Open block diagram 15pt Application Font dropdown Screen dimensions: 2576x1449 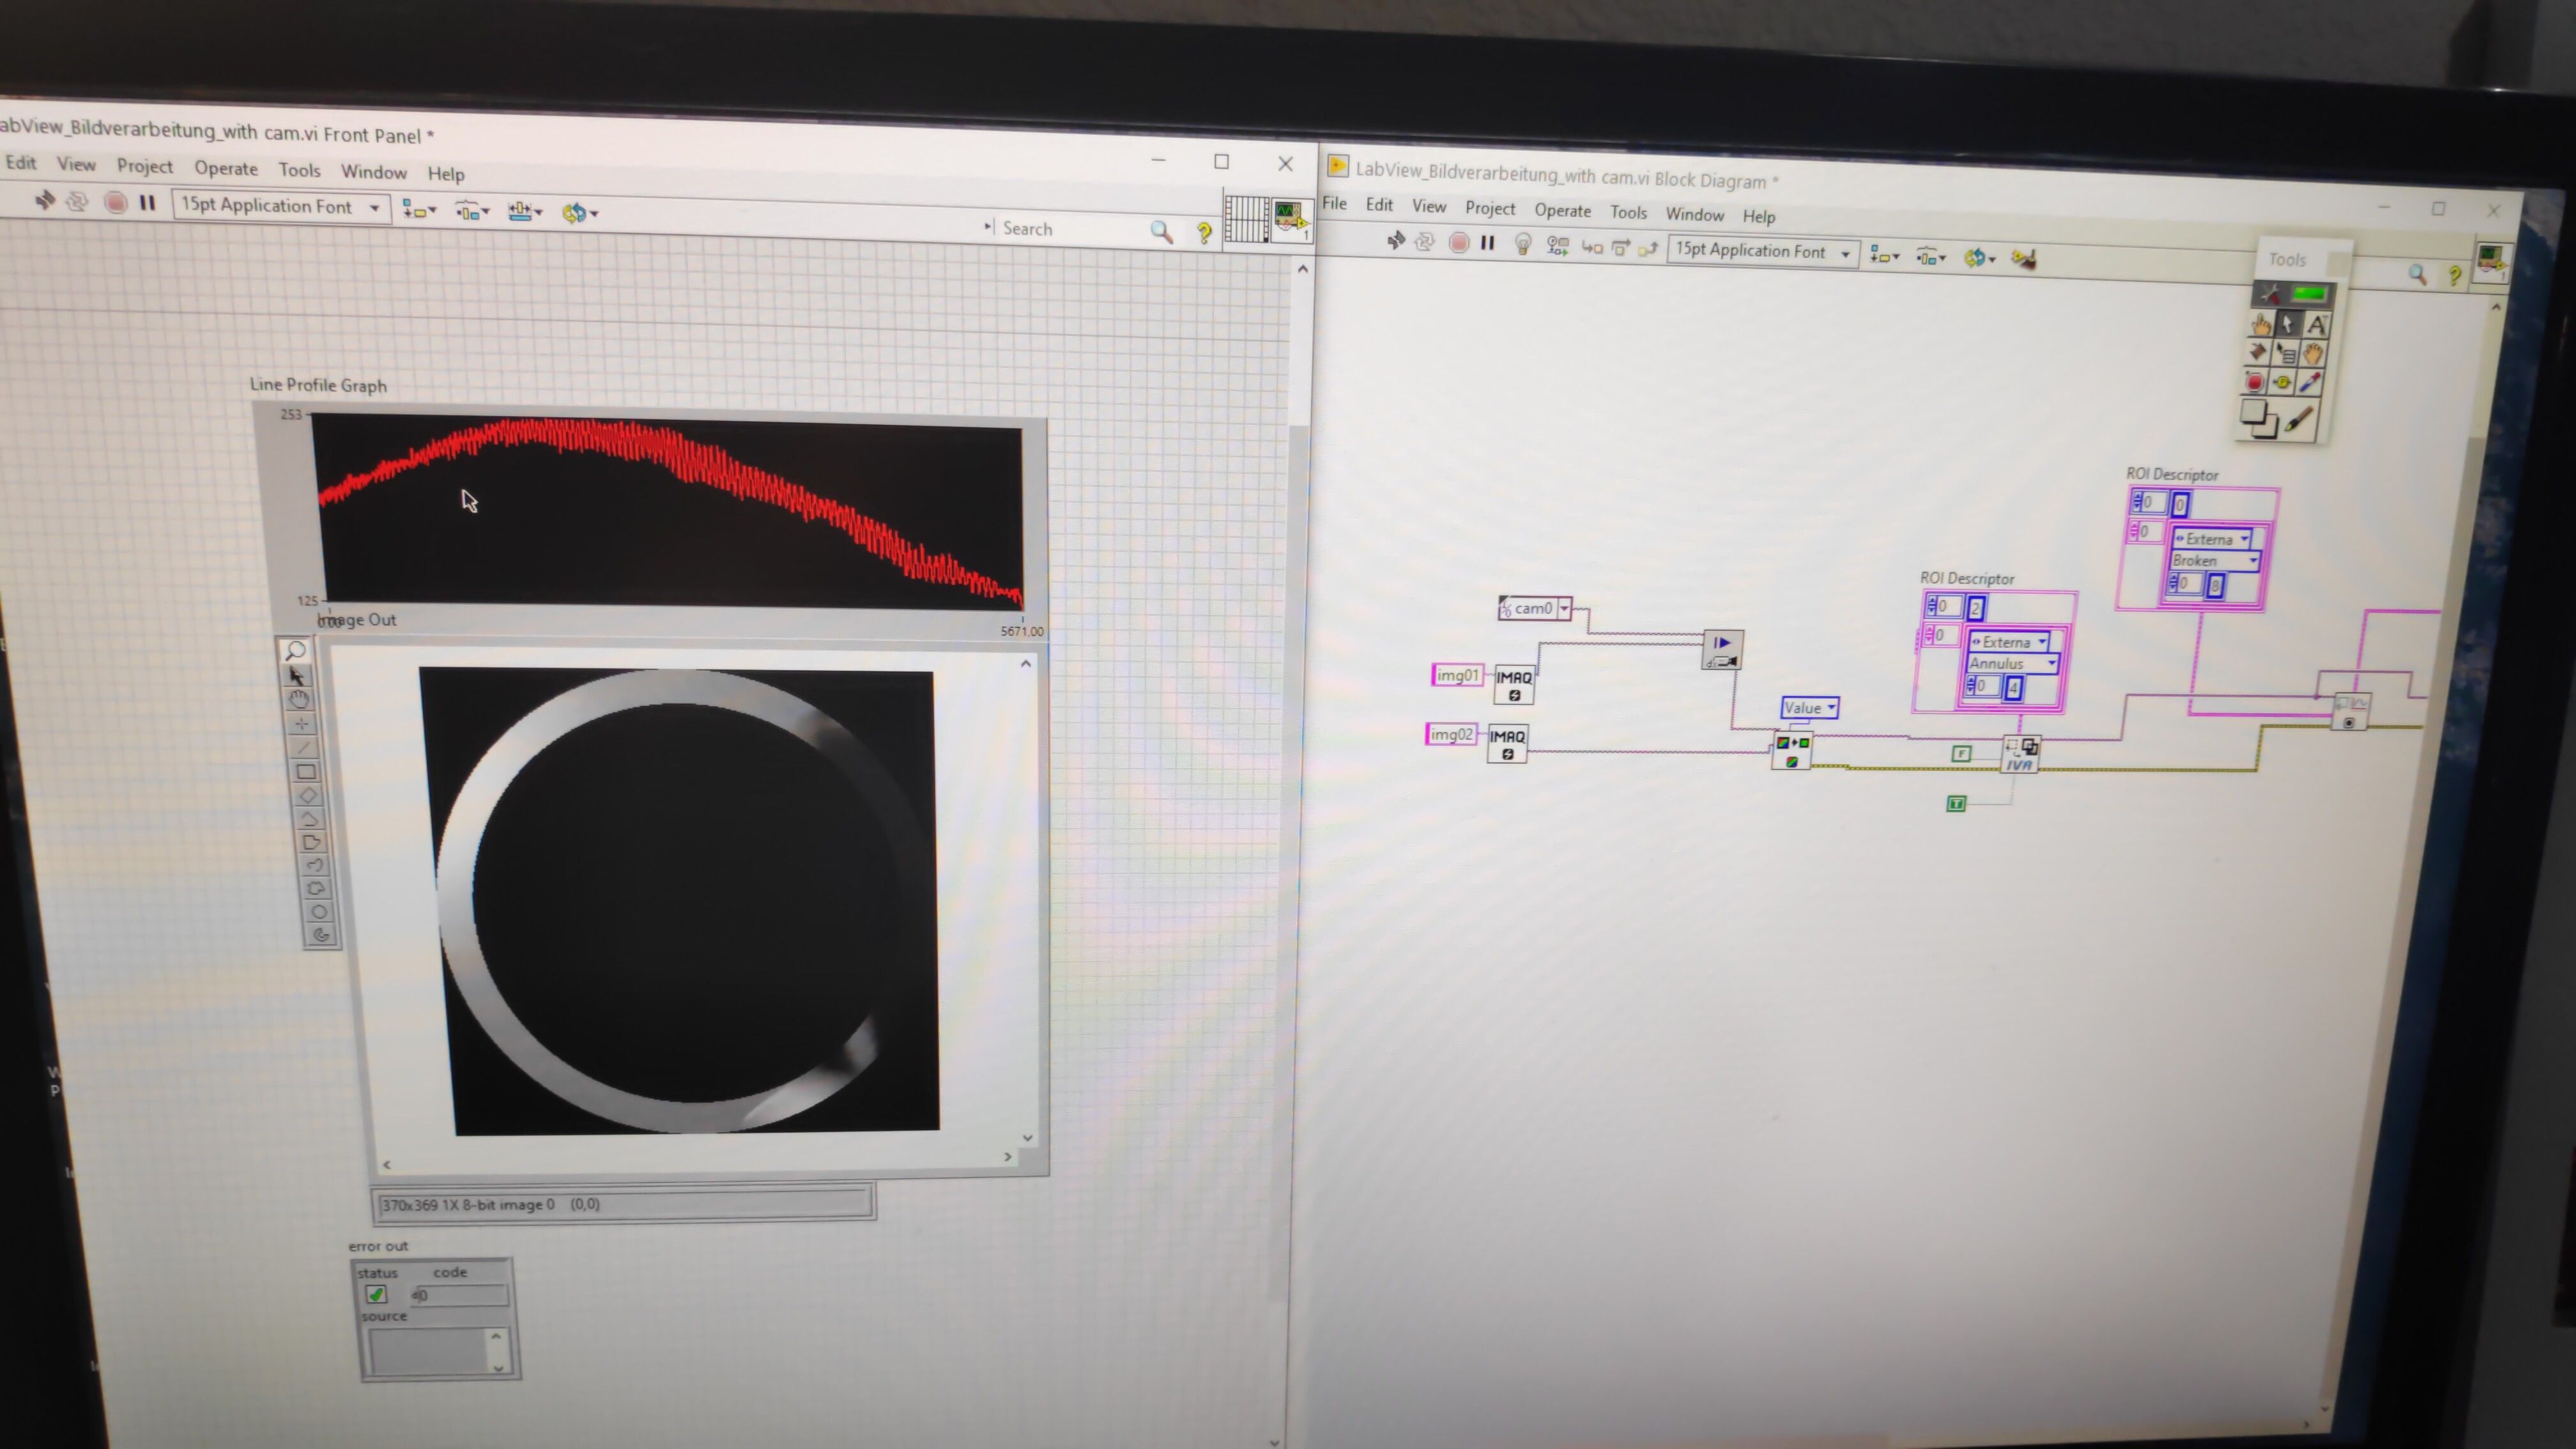1845,254
